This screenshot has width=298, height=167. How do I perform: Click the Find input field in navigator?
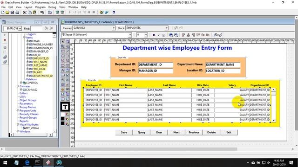pyautogui.click(x=36, y=28)
